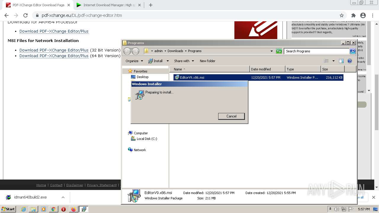379x213 pixels.
Task: Download PDF-XChange Editor/Plus 32 Bit MSI
Action: [54, 50]
